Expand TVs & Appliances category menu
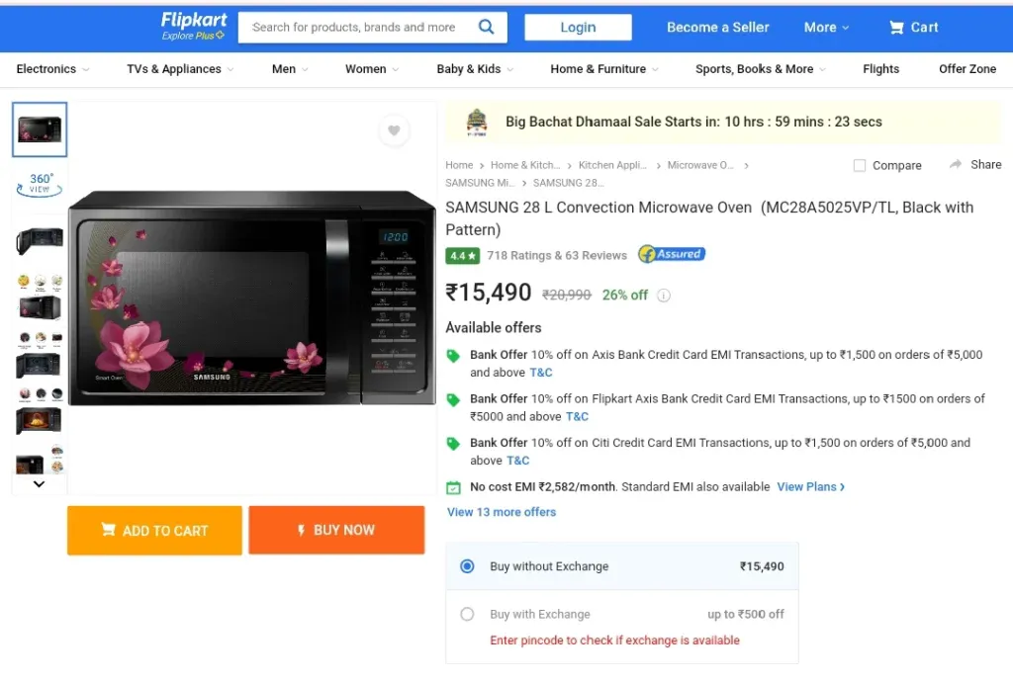 pos(180,69)
